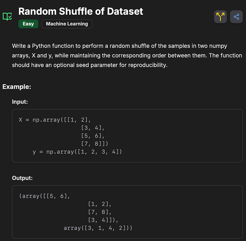Click the array([3, 1, 4, 2])) output line
Screen dimensions: 246x241
pyautogui.click(x=98, y=228)
